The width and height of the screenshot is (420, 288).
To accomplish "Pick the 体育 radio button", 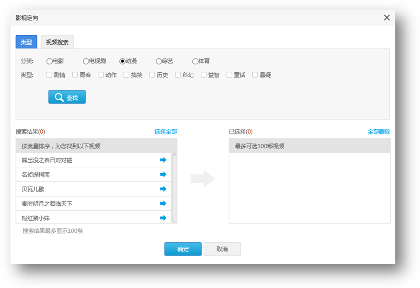I will click(195, 61).
